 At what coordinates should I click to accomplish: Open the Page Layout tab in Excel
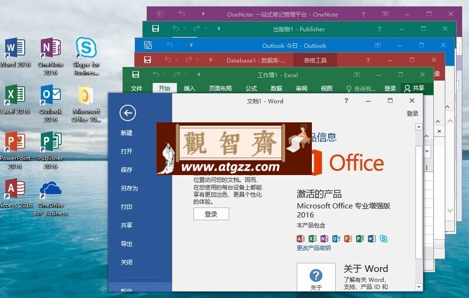click(x=220, y=88)
